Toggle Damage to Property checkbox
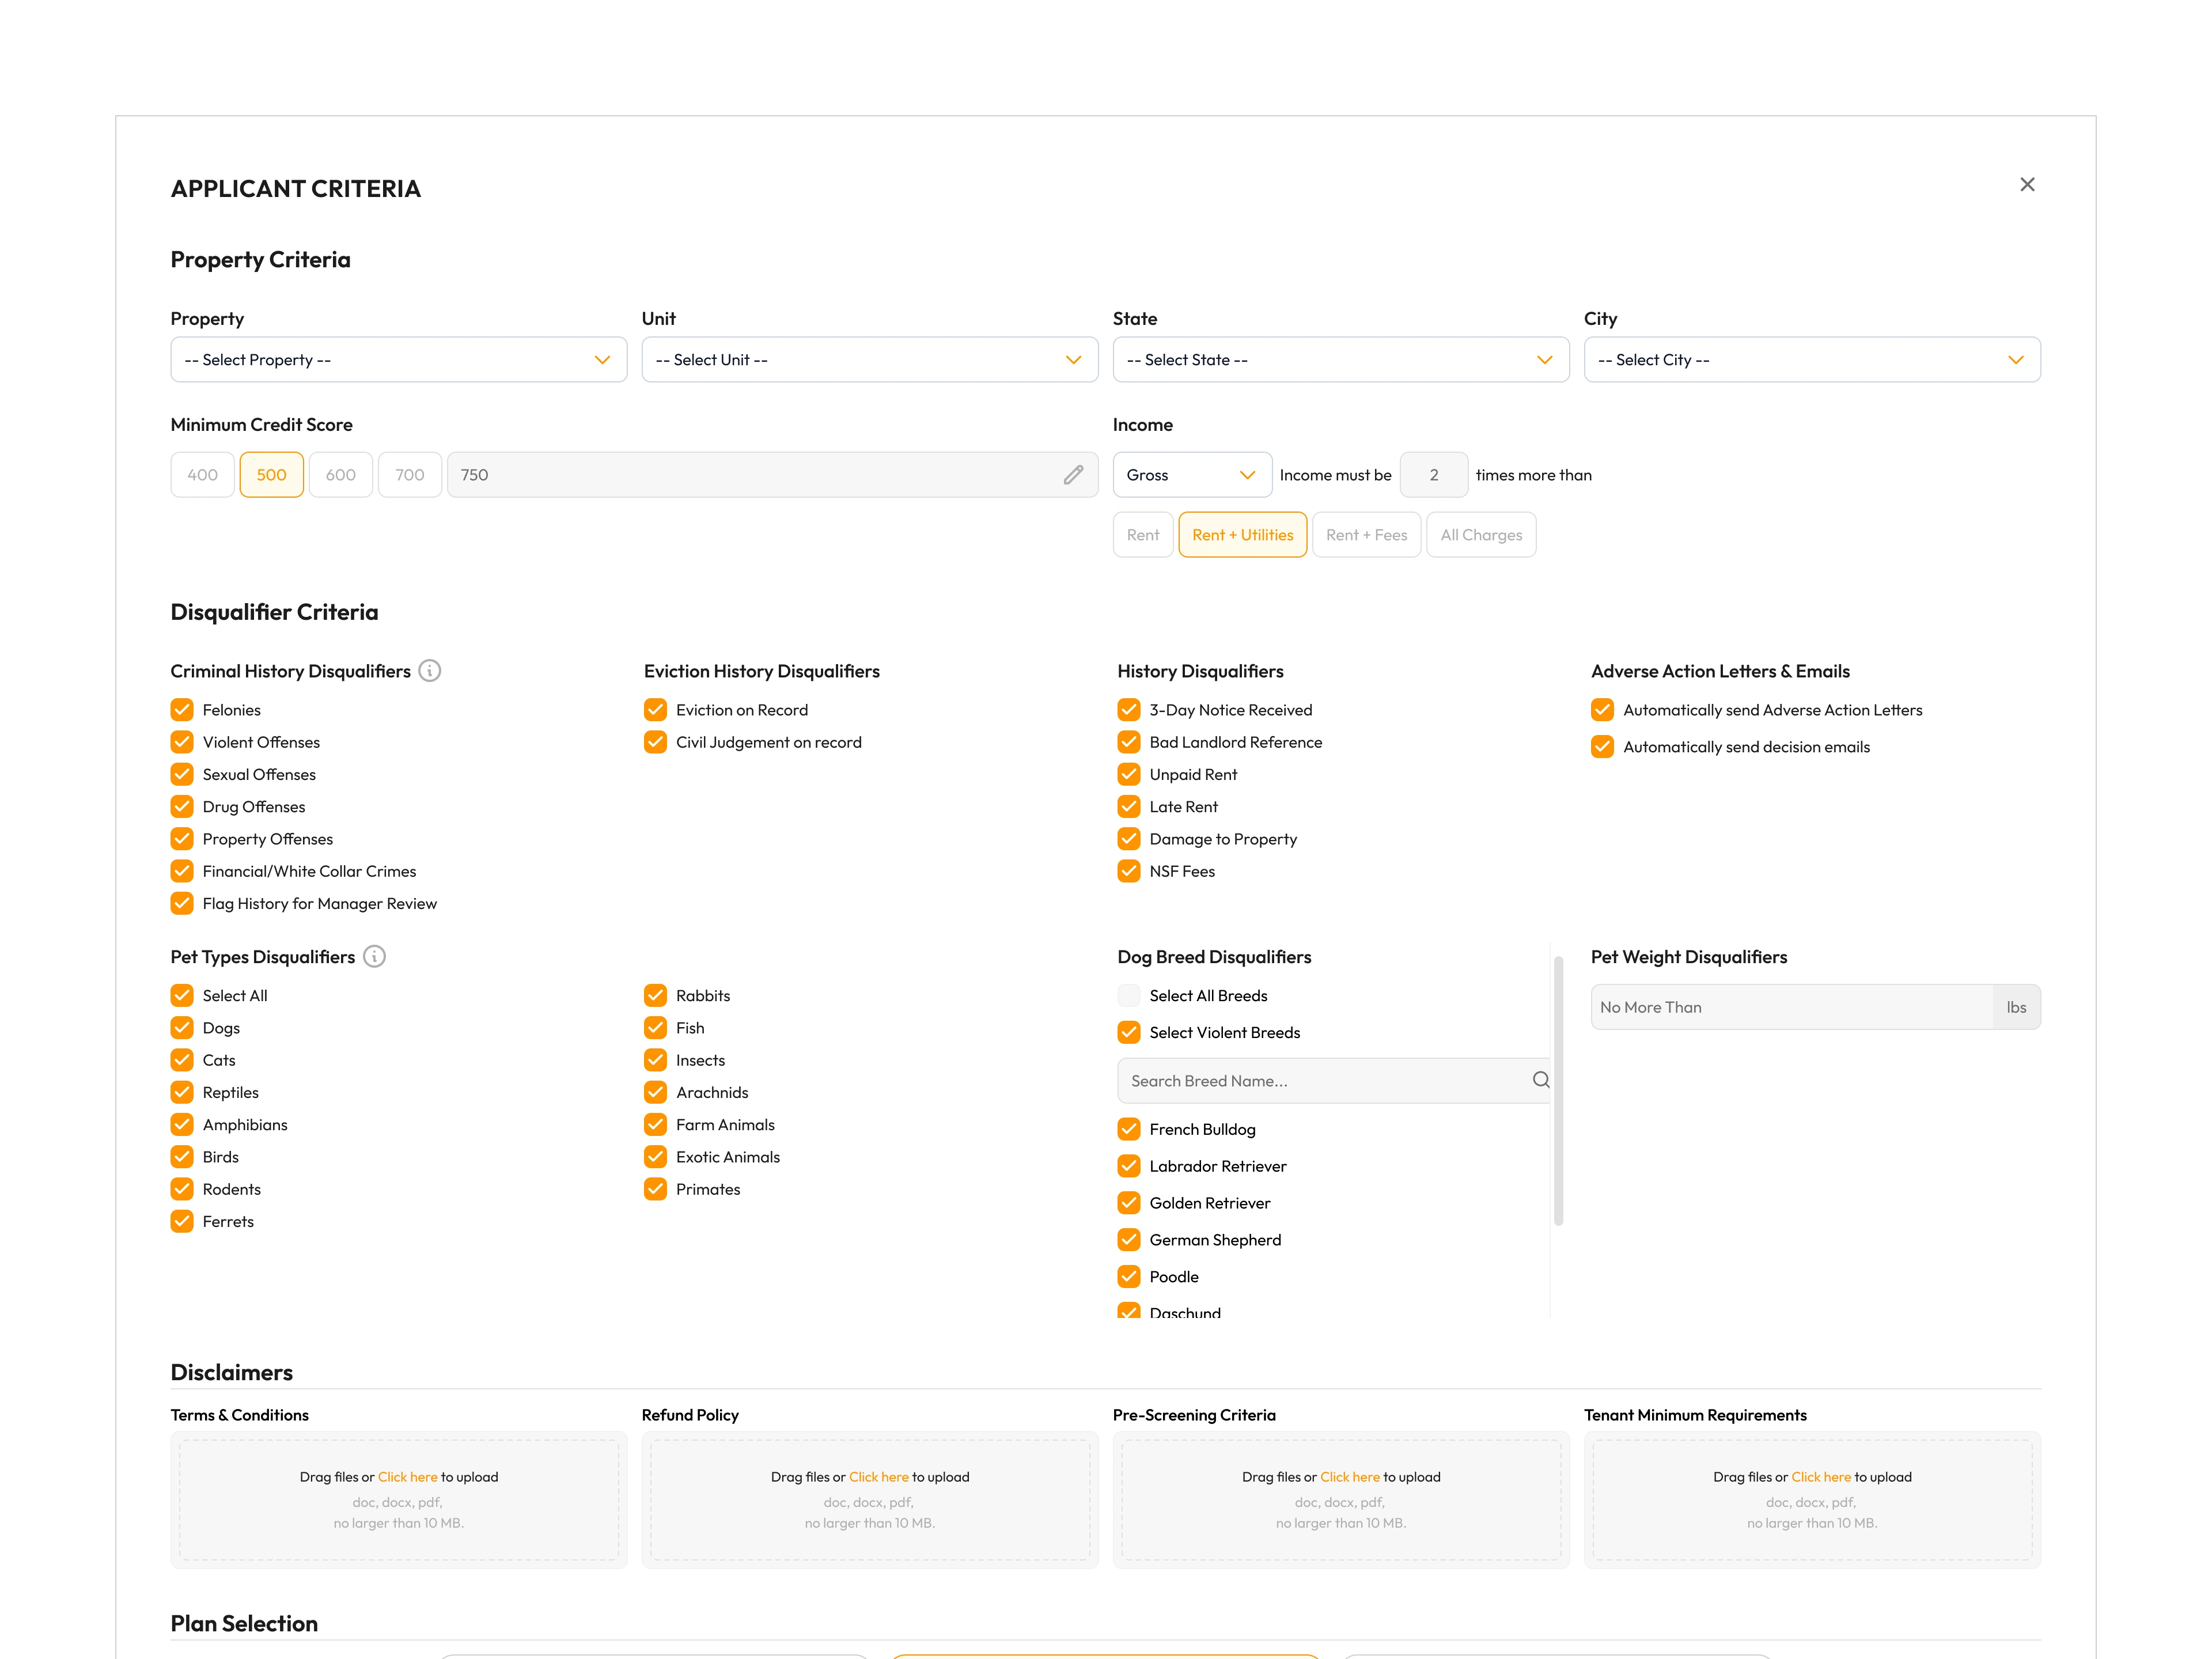Screen dimensions: 2212x1659 coord(1129,839)
